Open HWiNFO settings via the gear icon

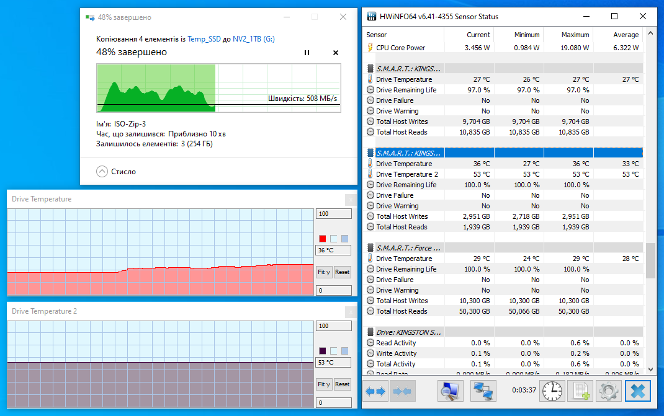608,391
